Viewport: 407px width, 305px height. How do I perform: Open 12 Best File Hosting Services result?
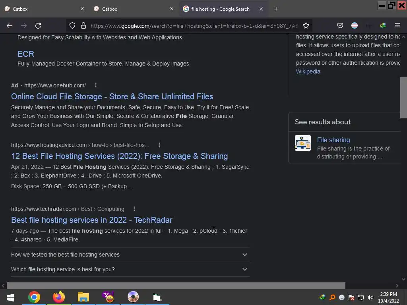click(x=119, y=156)
